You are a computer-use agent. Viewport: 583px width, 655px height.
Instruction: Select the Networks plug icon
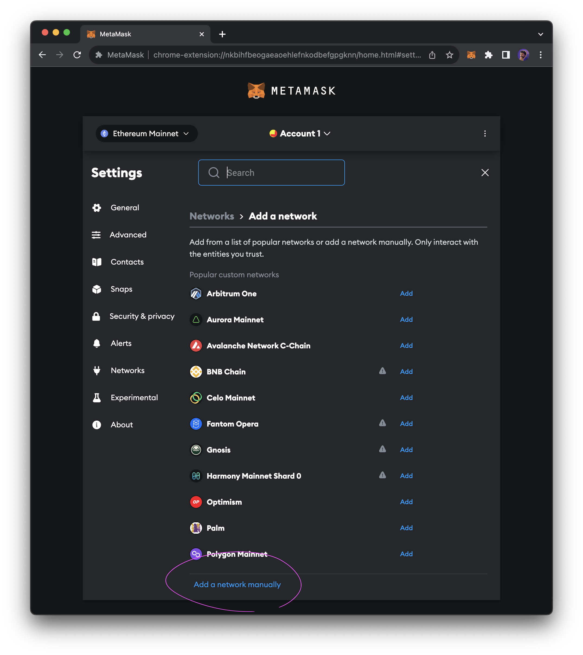97,370
